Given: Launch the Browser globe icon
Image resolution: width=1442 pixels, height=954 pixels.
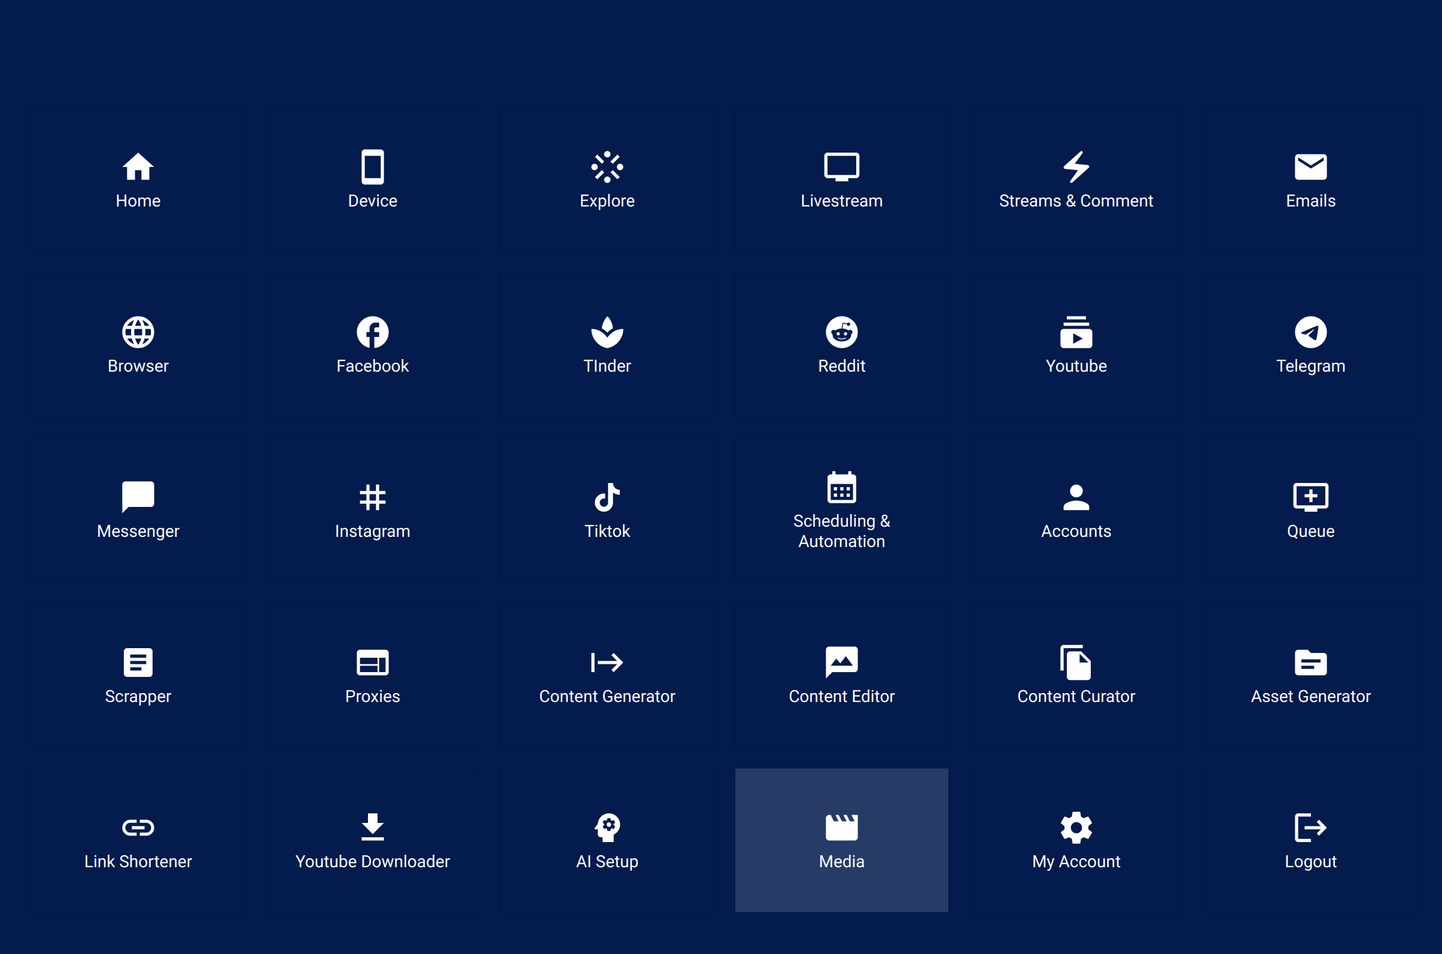Looking at the screenshot, I should point(138,332).
